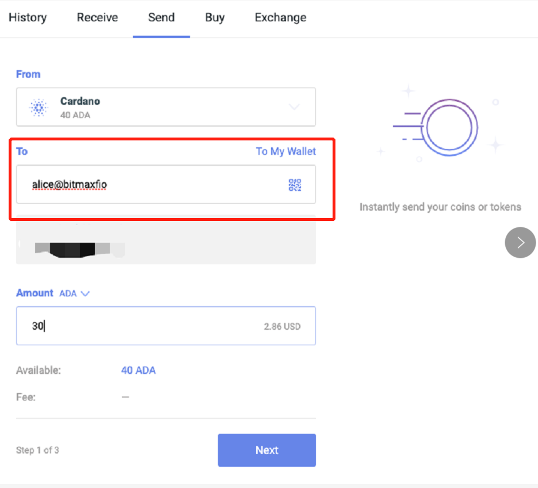Scan QR code for recipient address
Viewport: 538px width, 488px height.
pos(295,185)
